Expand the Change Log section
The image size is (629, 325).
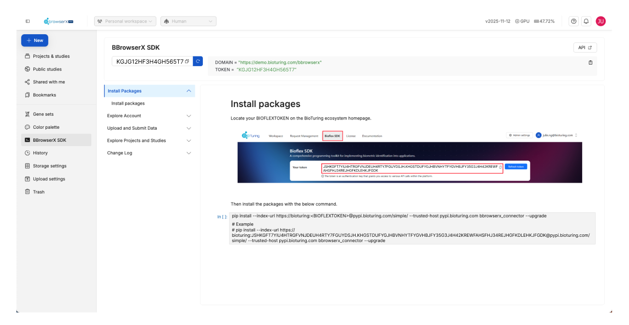click(150, 153)
